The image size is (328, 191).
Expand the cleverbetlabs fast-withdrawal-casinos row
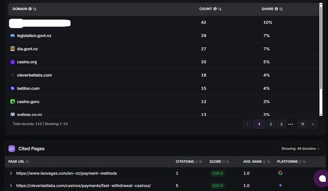[x=11, y=186]
